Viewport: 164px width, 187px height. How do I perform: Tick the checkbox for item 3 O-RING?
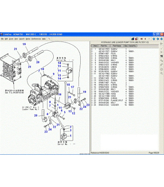pos(92,56)
